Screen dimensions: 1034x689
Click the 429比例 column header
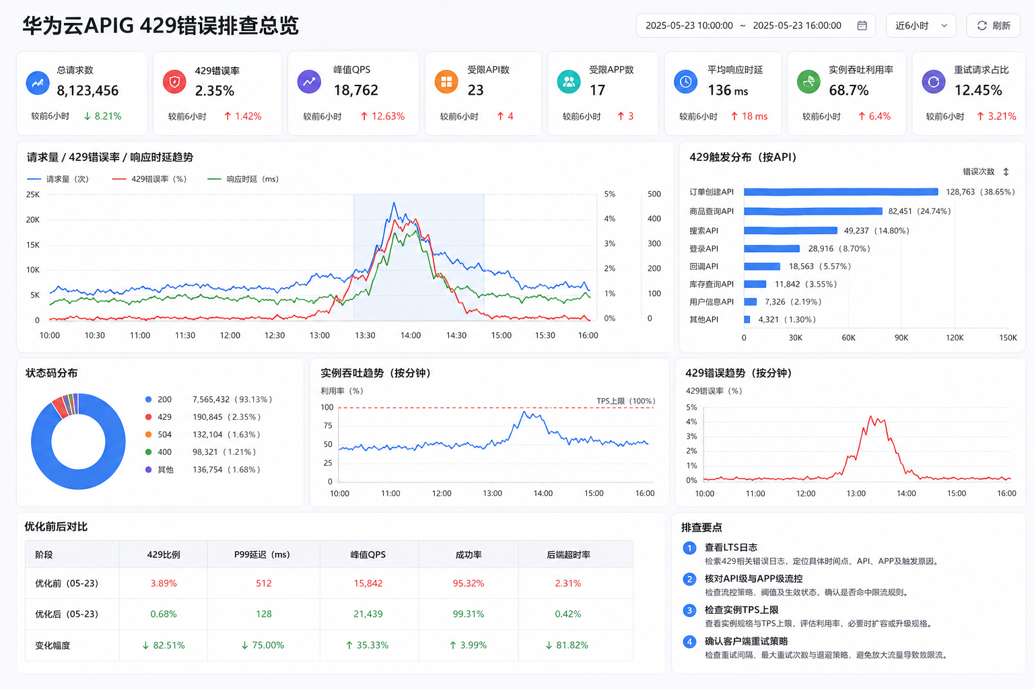click(x=164, y=554)
